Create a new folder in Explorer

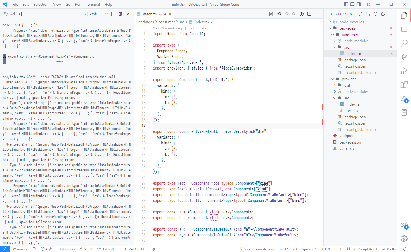[x=368, y=14]
